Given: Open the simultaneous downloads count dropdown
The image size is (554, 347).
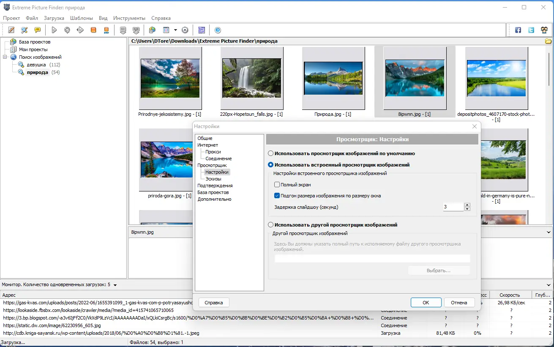Looking at the screenshot, I should [115, 285].
